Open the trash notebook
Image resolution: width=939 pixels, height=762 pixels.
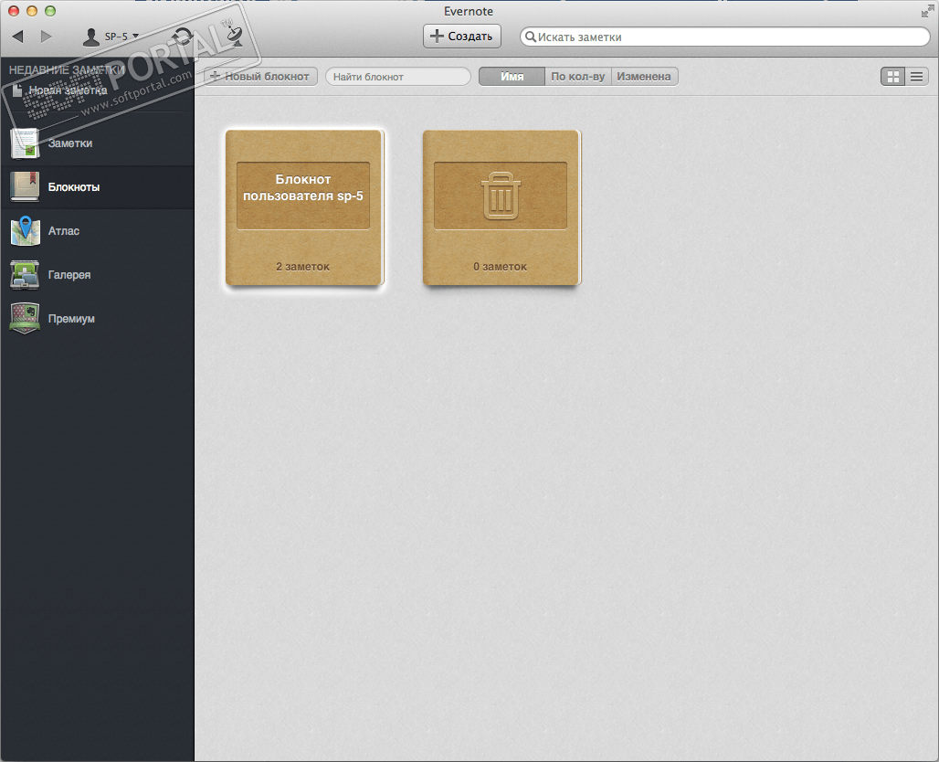(501, 207)
